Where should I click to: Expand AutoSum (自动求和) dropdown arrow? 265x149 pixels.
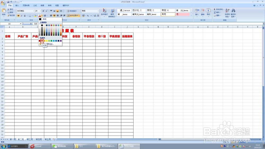(x=224, y=10)
